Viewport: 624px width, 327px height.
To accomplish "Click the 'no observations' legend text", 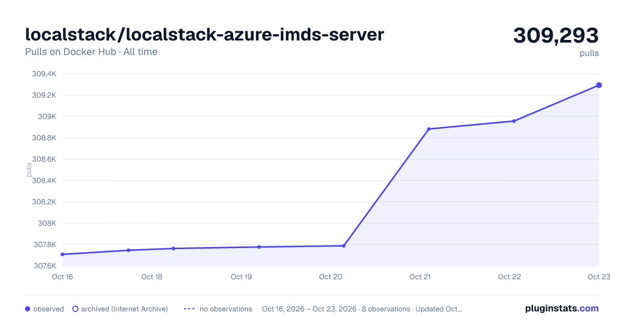I will coord(226,309).
